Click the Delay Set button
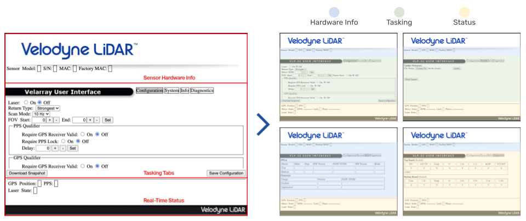The height and width of the screenshot is (221, 526). (73, 148)
